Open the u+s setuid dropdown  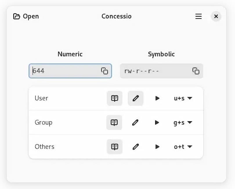point(183,98)
